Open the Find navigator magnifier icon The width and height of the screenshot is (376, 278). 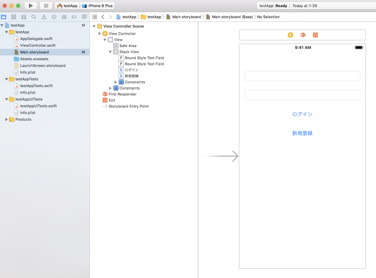[33, 17]
